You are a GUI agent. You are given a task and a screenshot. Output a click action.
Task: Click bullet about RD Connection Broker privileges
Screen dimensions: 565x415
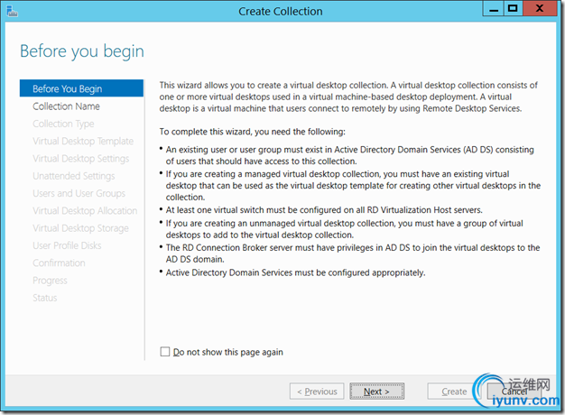click(x=353, y=254)
